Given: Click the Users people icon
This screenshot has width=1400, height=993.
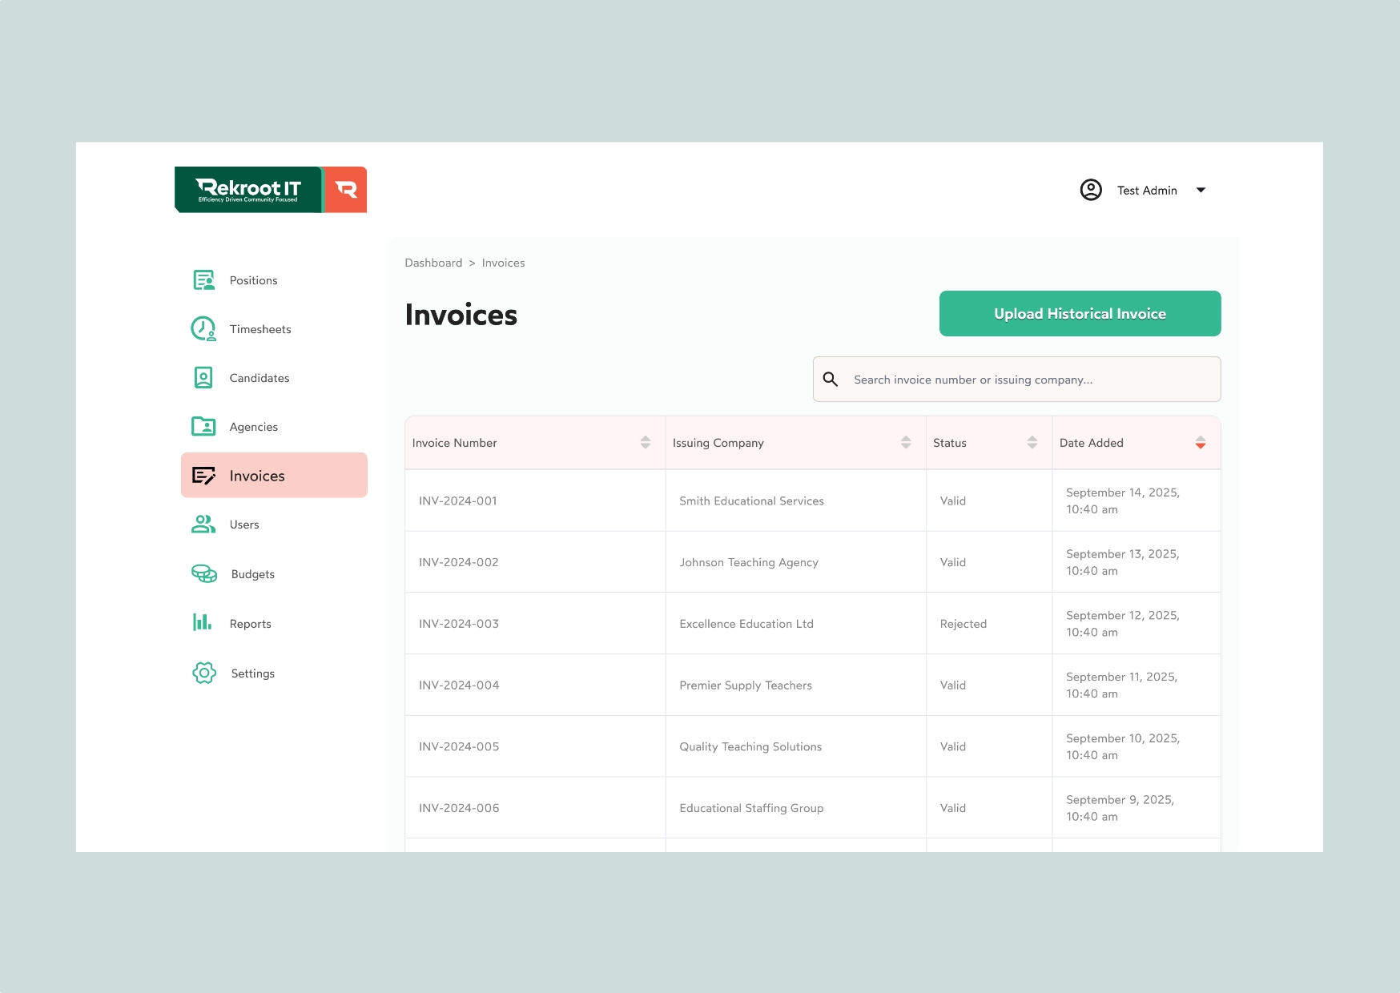Looking at the screenshot, I should 203,525.
